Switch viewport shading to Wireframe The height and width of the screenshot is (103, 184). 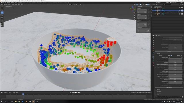point(145,5)
